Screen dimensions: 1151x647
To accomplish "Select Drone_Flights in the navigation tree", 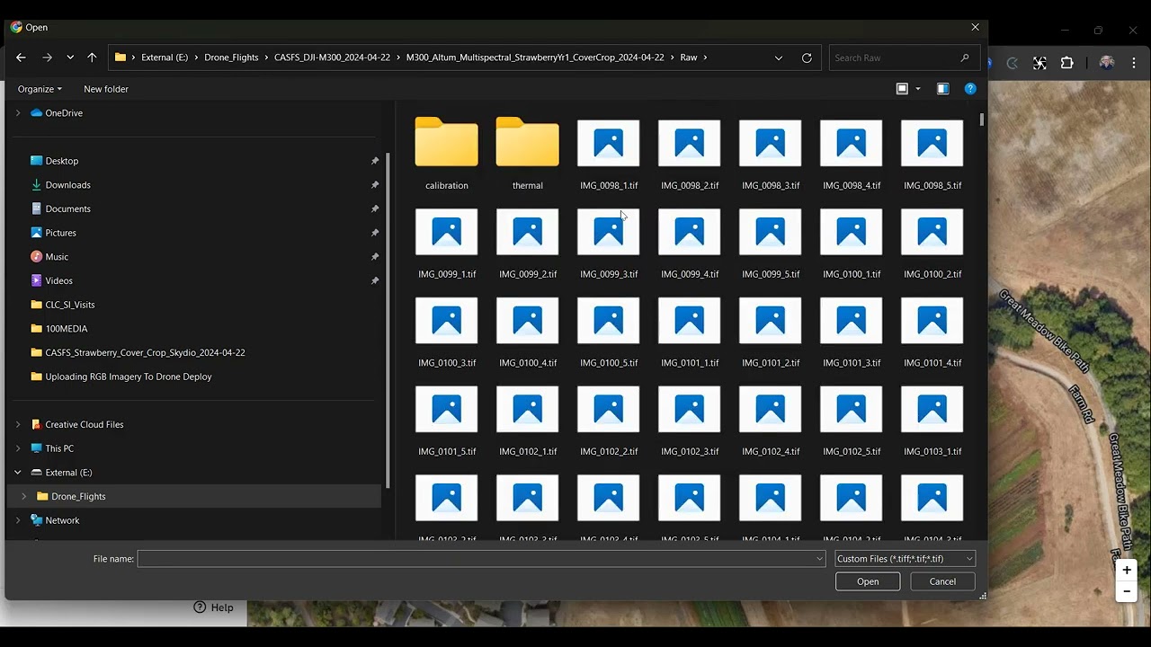I will click(x=78, y=496).
